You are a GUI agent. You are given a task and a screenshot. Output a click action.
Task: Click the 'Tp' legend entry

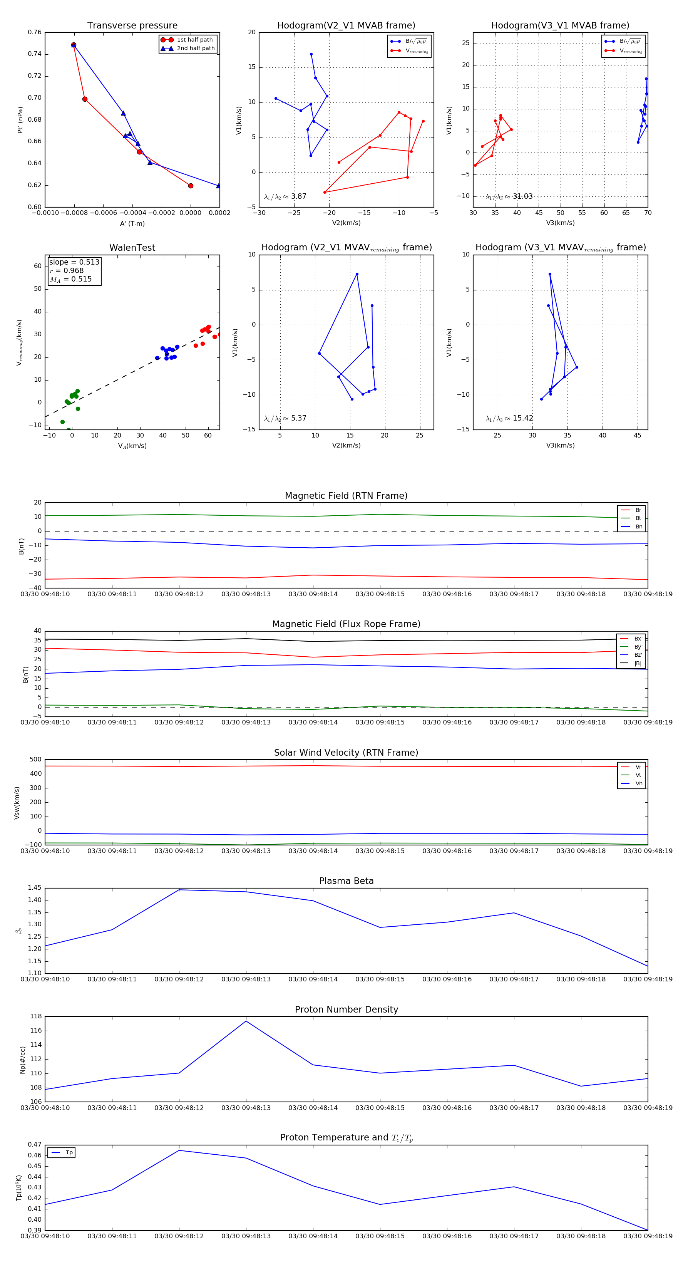click(x=62, y=1153)
